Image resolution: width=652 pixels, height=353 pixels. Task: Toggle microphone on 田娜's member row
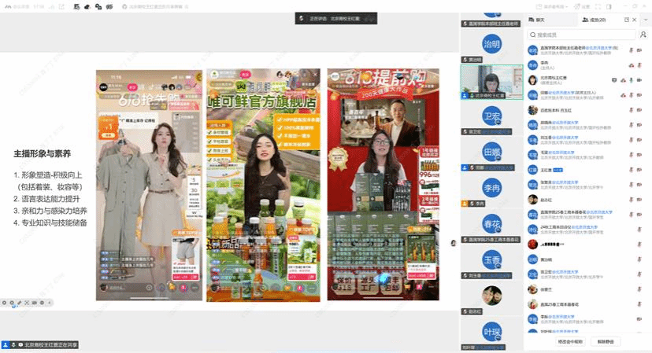pyautogui.click(x=632, y=95)
